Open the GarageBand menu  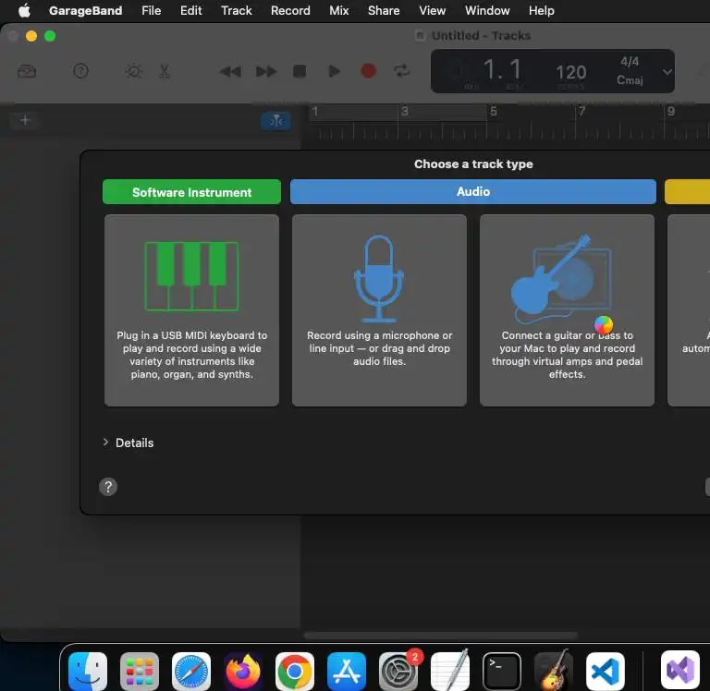[86, 10]
